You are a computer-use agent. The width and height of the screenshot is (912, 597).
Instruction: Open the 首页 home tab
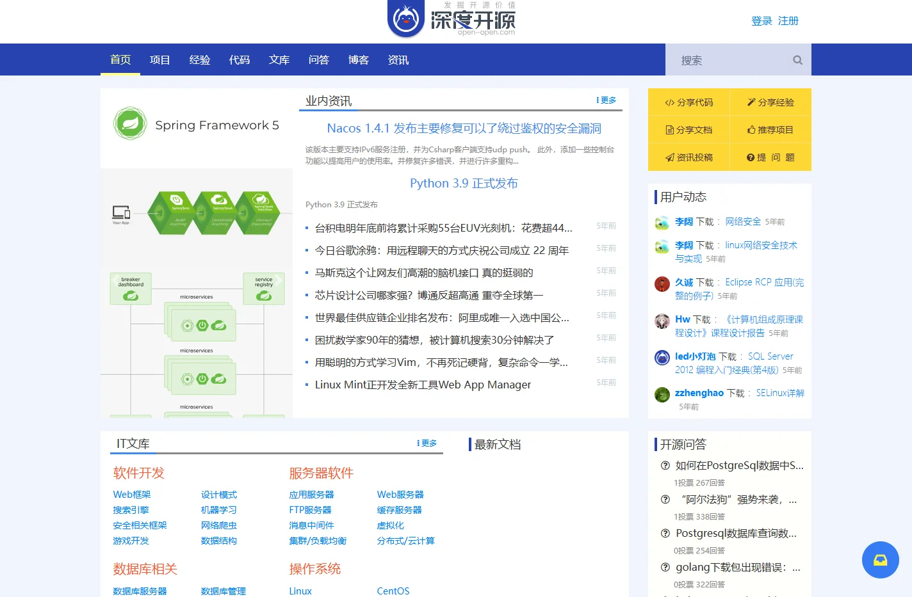120,60
